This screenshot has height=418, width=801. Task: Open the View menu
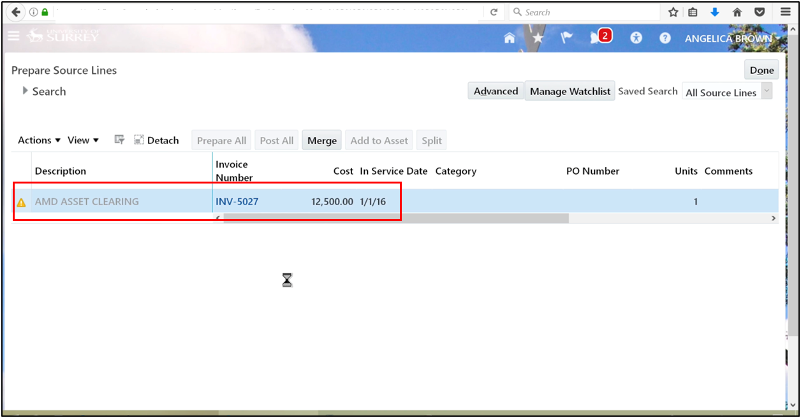(83, 140)
